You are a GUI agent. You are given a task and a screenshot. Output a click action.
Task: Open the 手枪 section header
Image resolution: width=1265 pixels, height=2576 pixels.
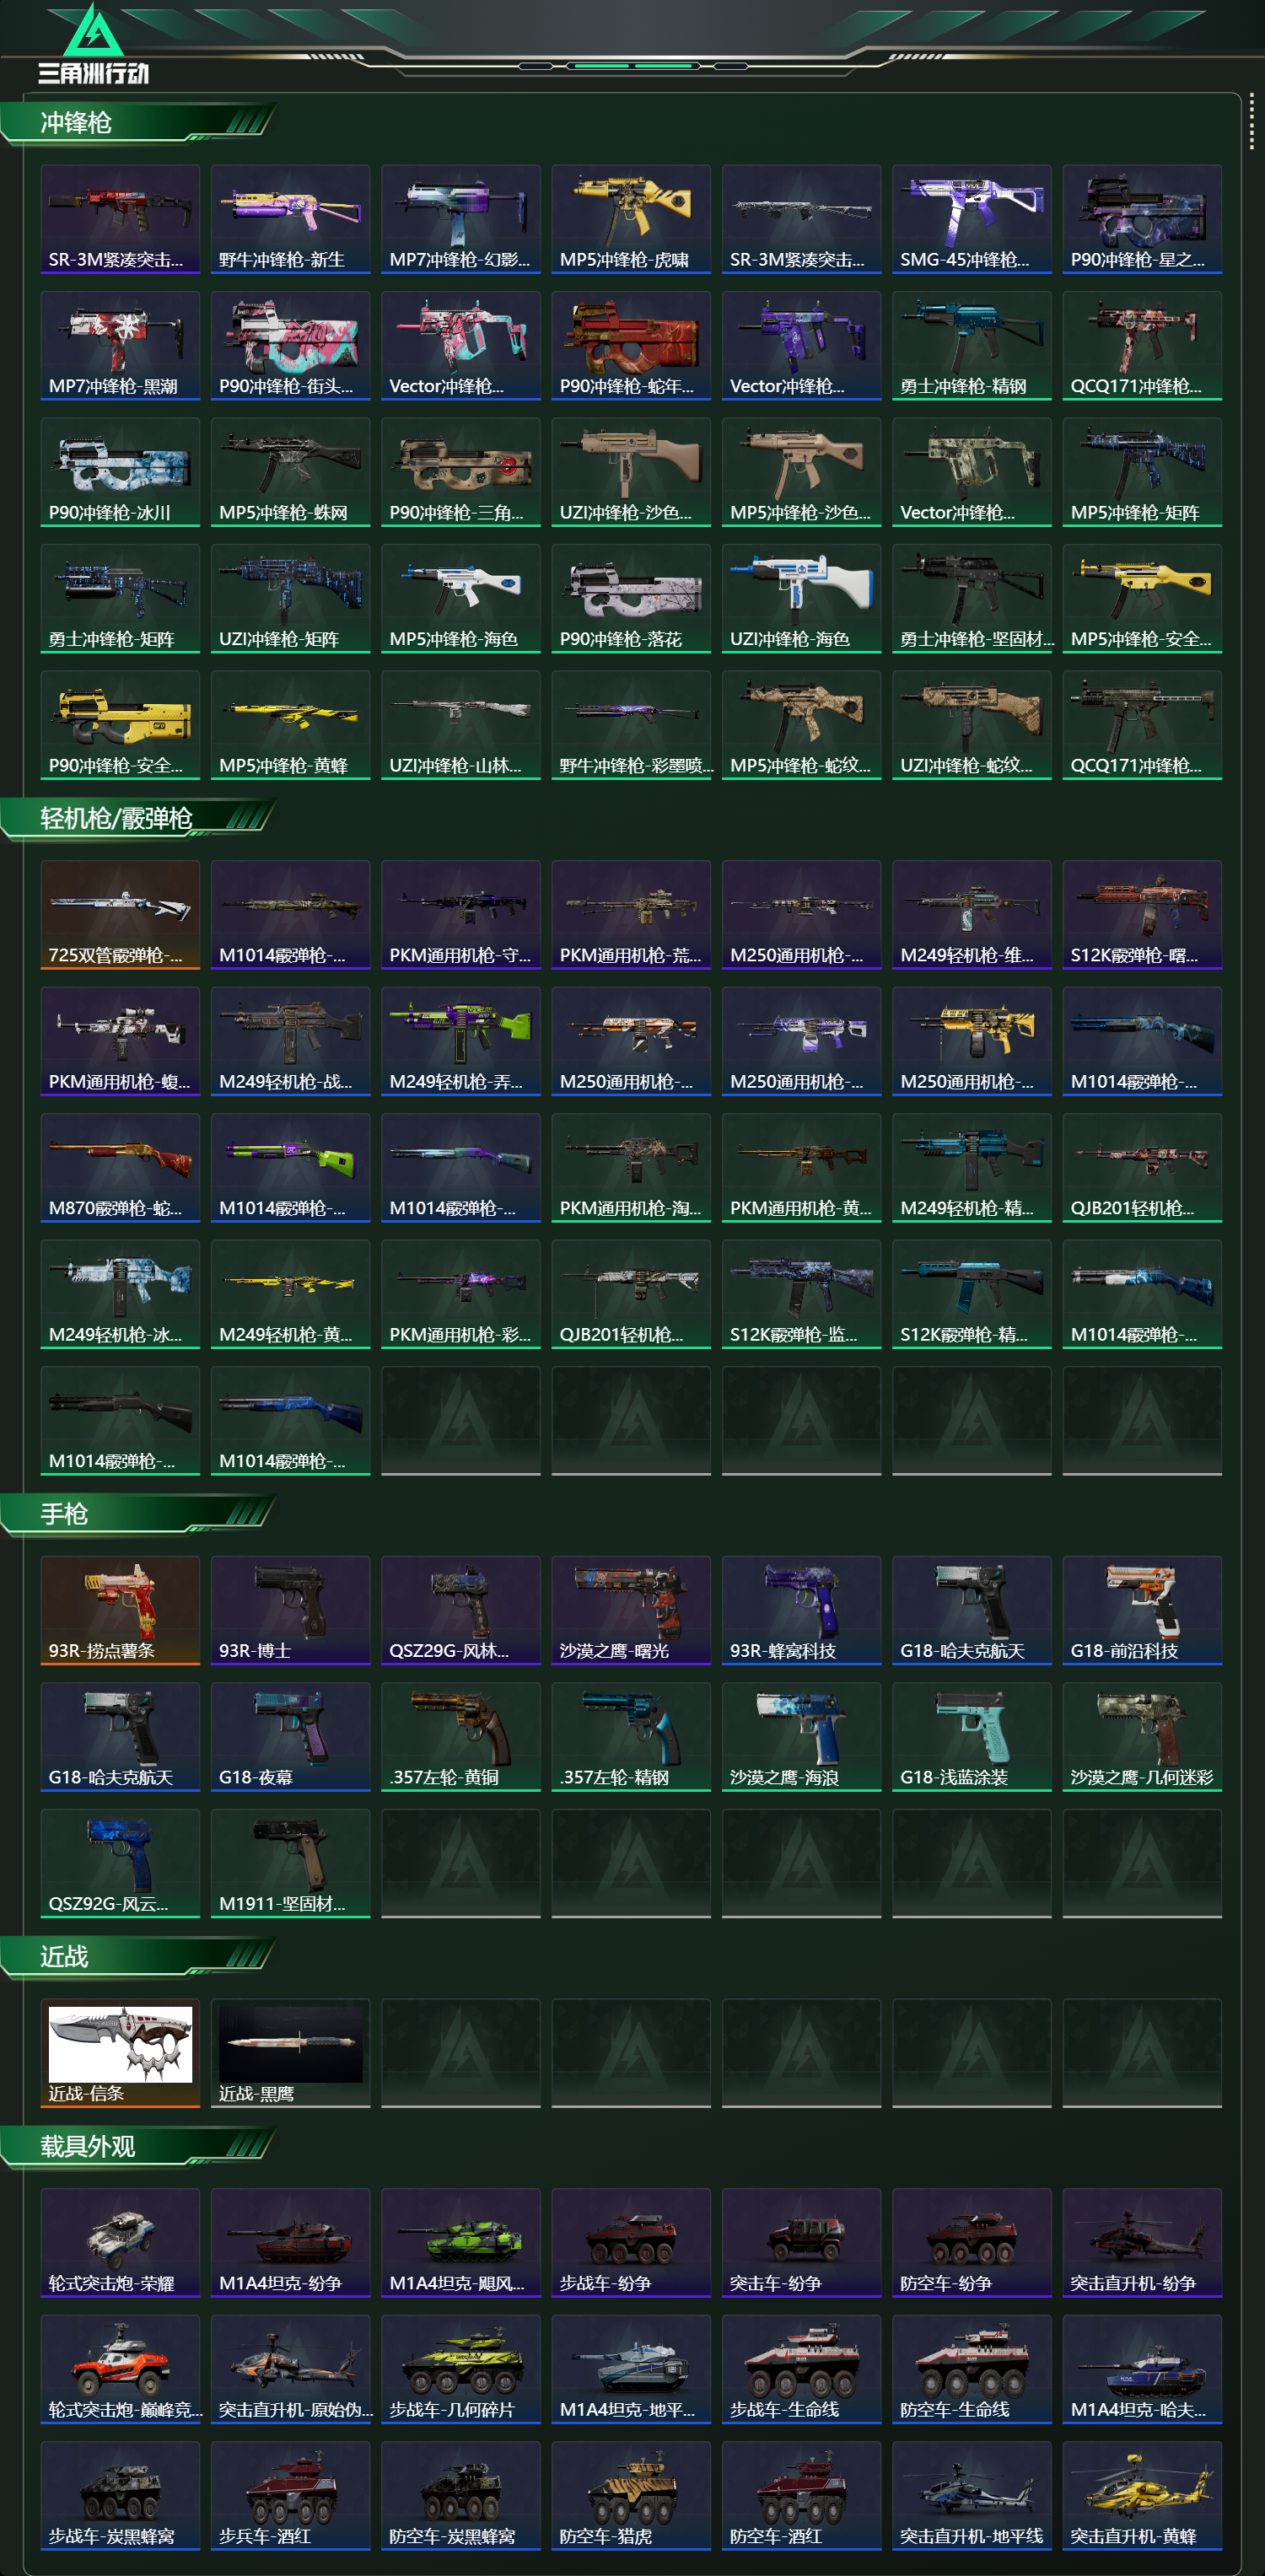tap(64, 1514)
